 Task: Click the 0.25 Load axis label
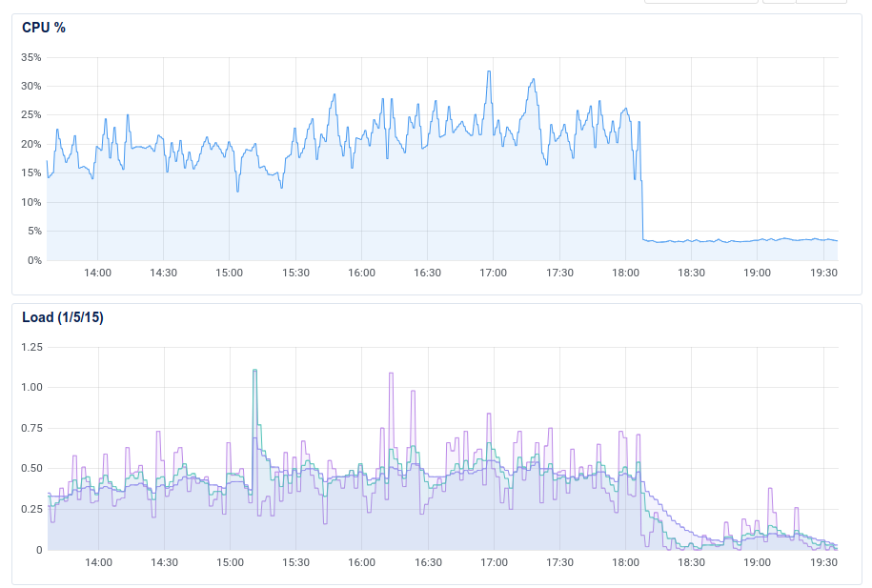tap(31, 509)
